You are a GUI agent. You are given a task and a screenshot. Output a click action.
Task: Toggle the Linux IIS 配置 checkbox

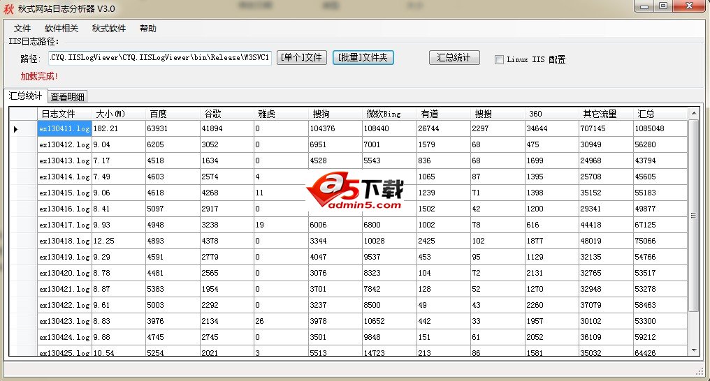pyautogui.click(x=499, y=59)
